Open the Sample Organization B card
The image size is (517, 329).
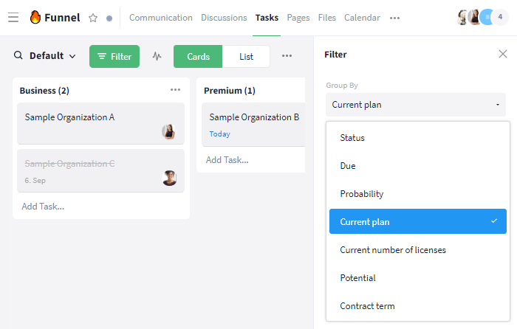253,125
